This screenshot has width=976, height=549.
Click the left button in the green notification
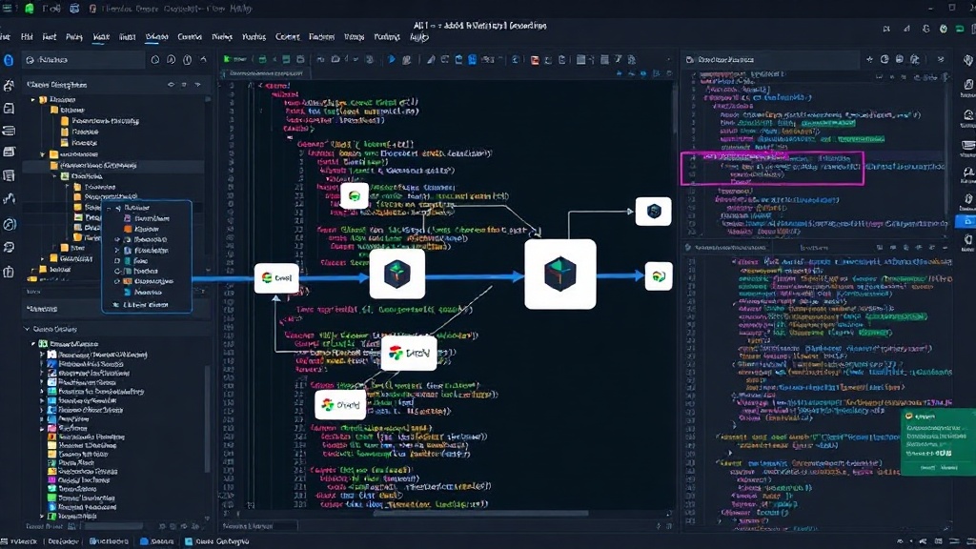927,467
